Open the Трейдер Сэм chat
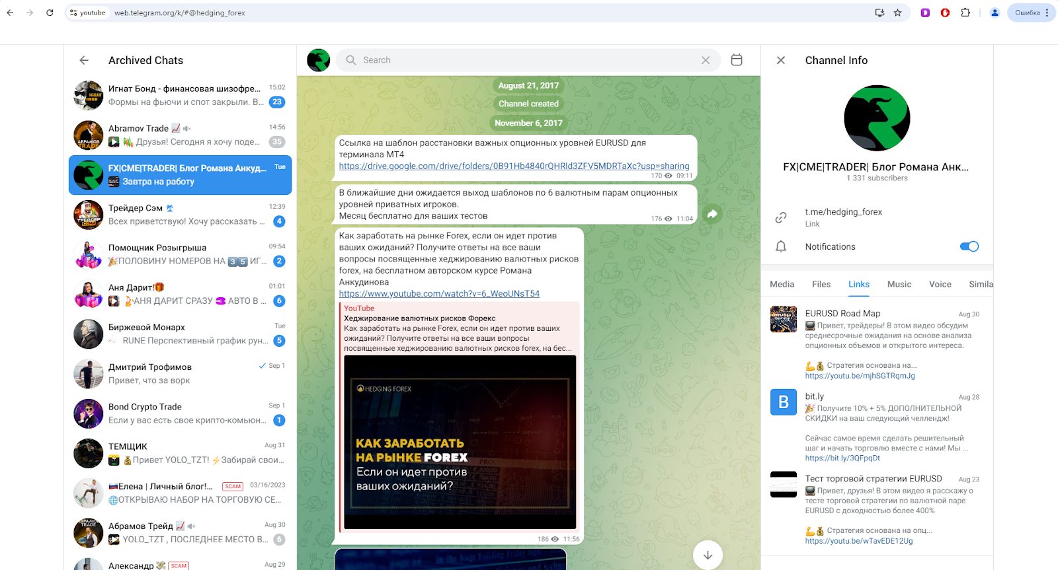This screenshot has height=570, width=1058. (180, 215)
